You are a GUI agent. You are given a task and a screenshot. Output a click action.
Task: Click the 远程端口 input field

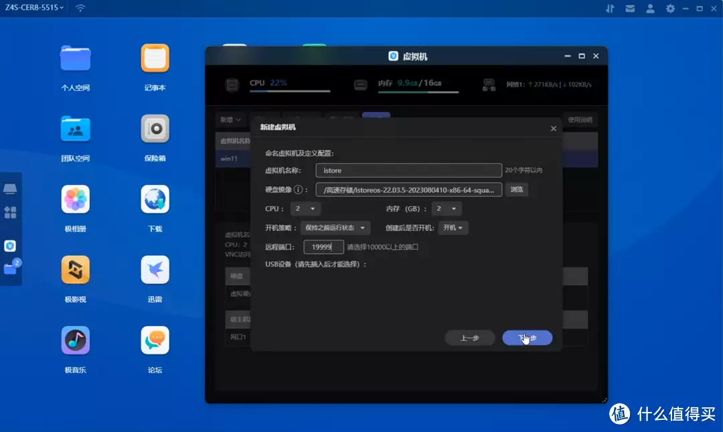[323, 247]
